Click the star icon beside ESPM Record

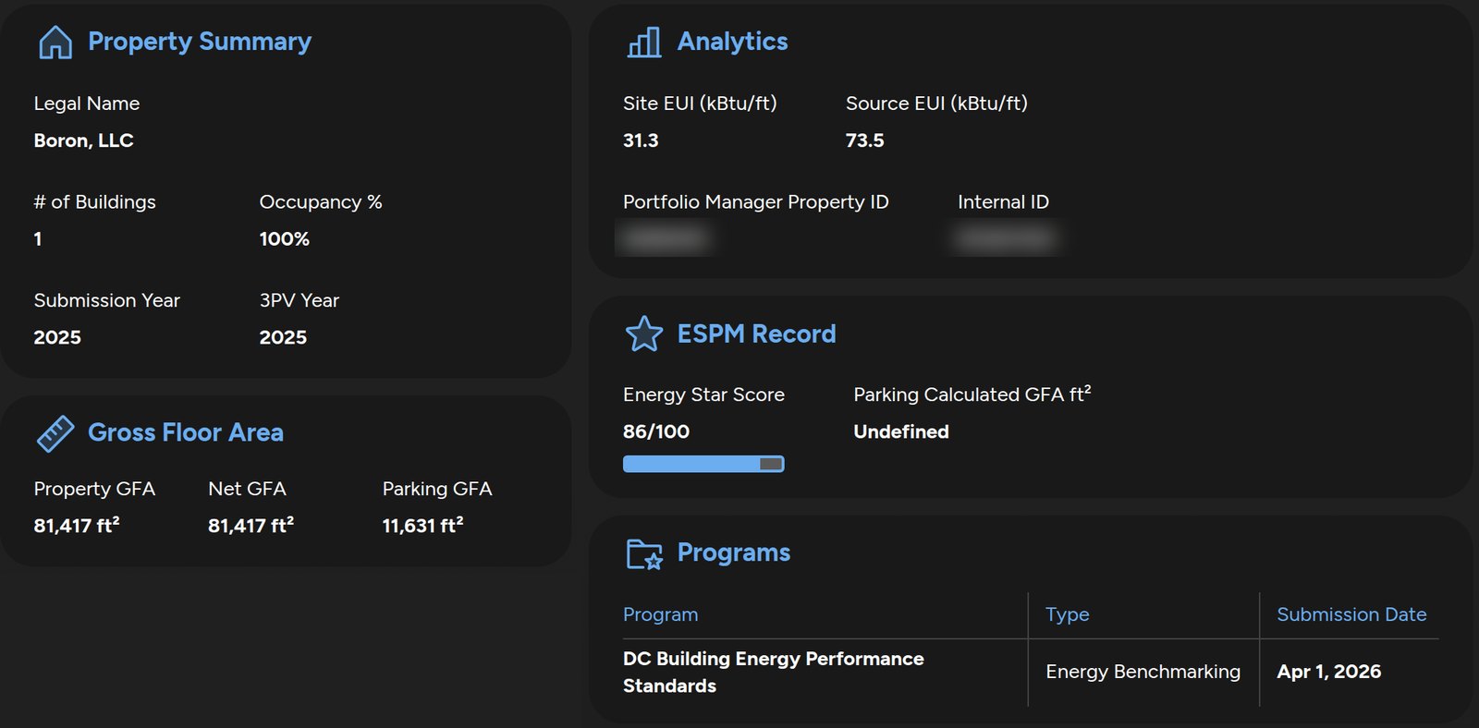644,334
